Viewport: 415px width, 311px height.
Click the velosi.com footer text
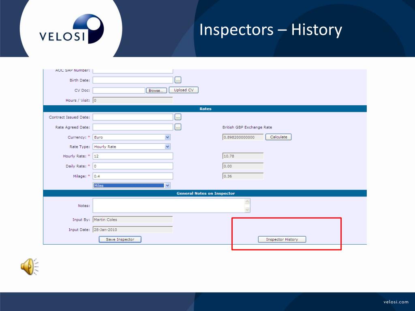(396, 302)
